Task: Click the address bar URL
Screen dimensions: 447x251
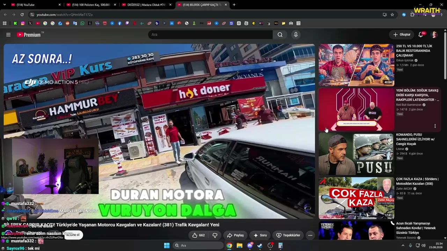Action: pos(65,15)
